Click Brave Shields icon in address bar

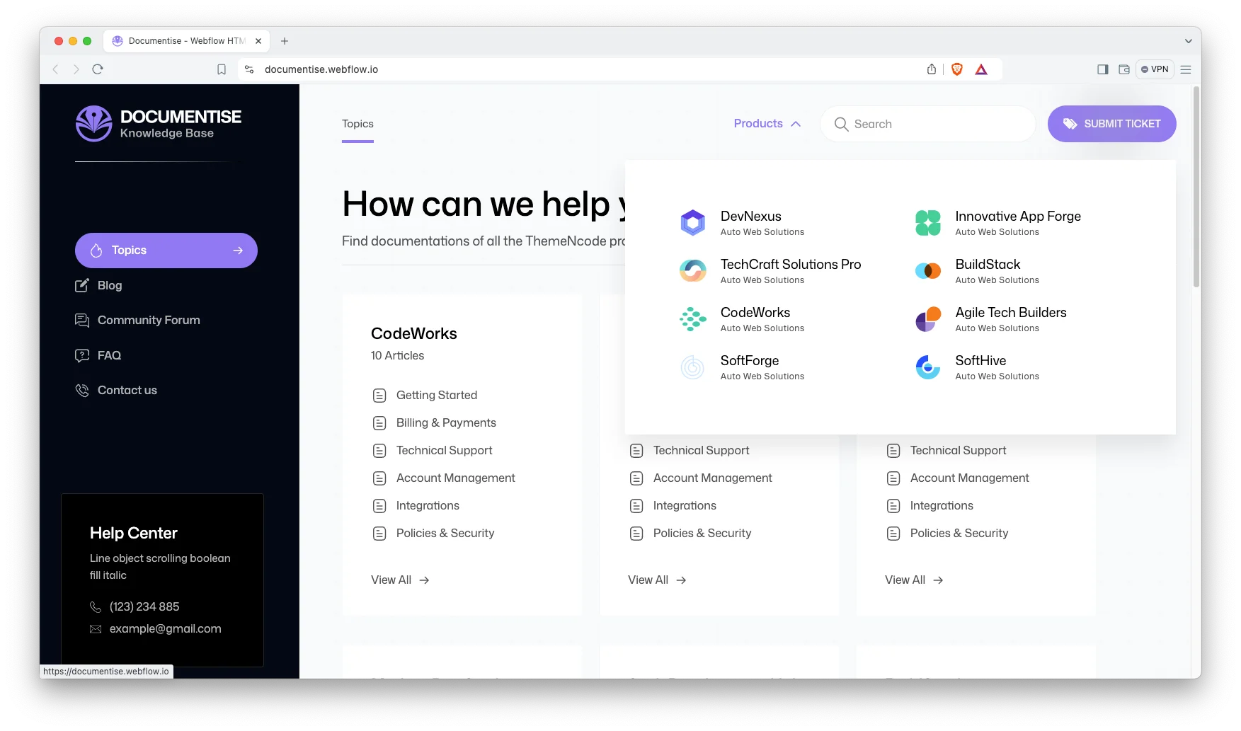(x=956, y=69)
